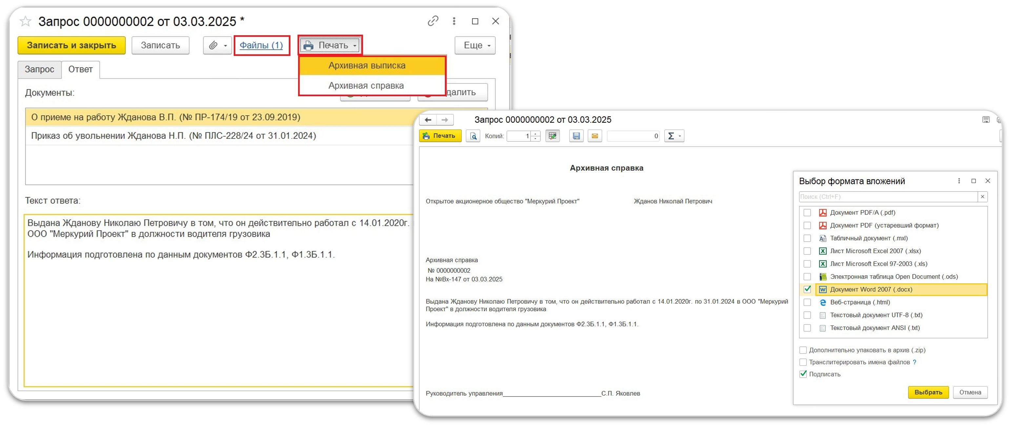1010x426 pixels.
Task: Enable Транслитерировать имена файлов
Action: tap(803, 362)
